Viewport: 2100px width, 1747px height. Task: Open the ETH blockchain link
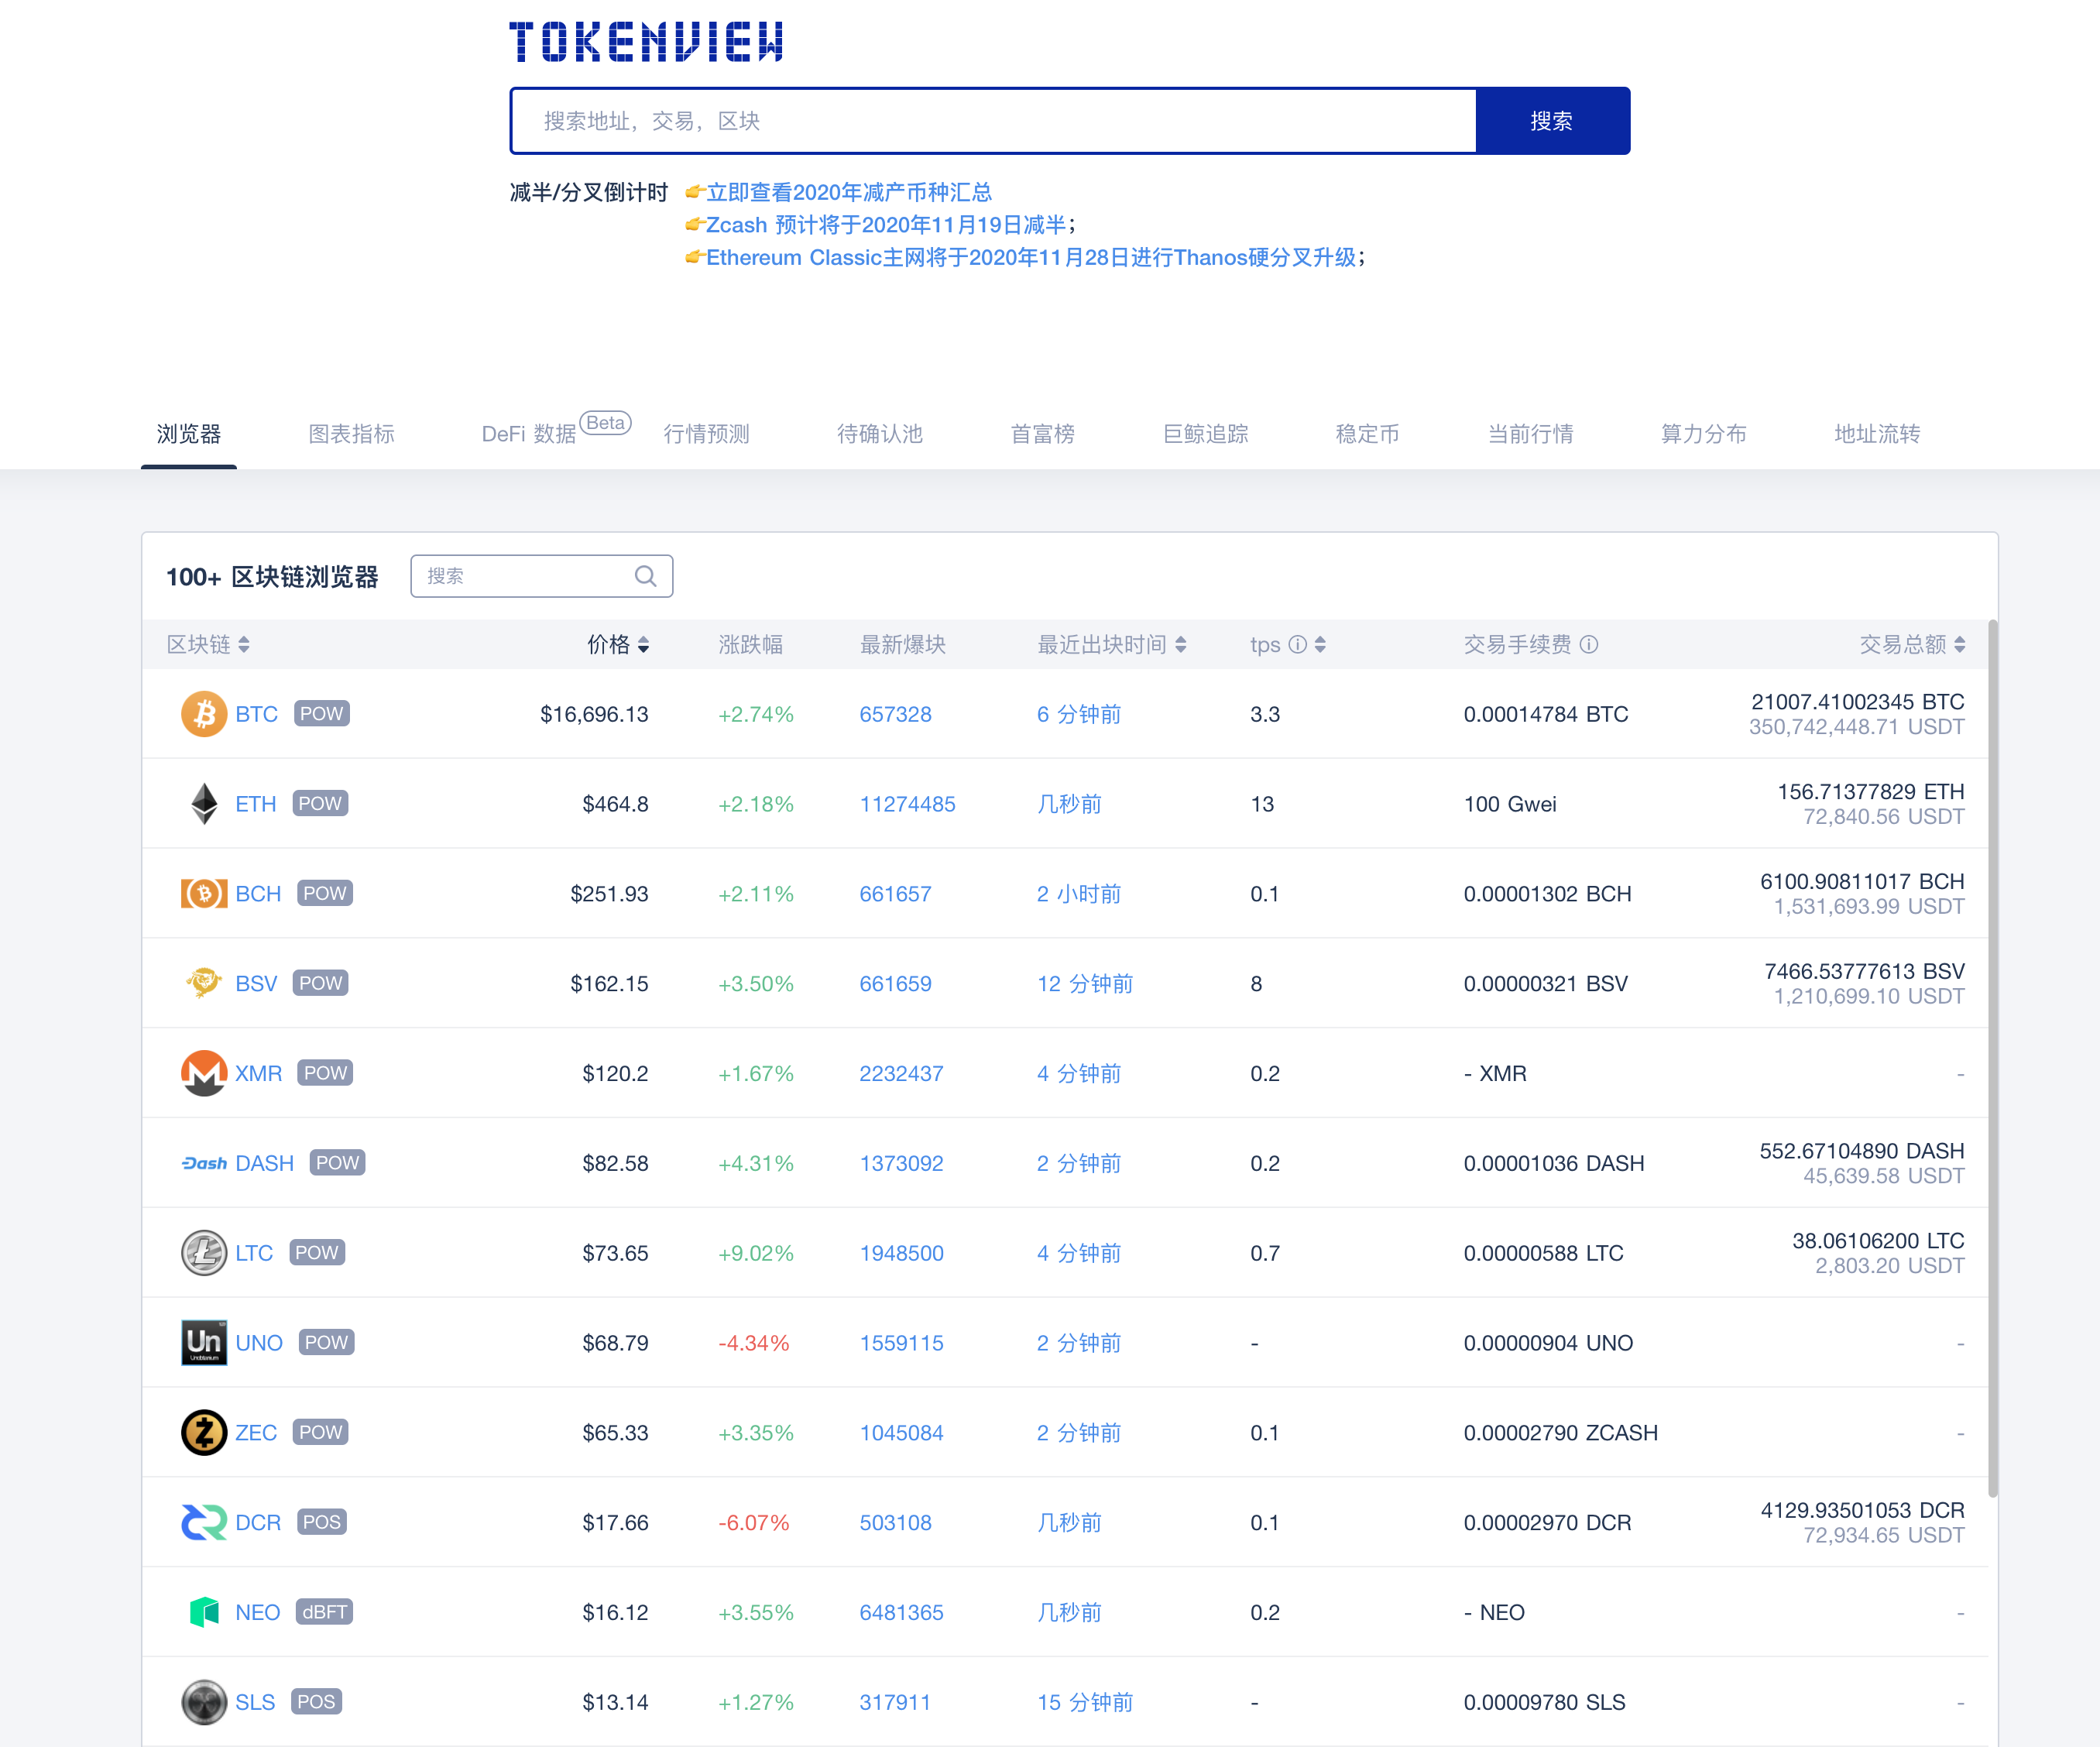point(256,804)
